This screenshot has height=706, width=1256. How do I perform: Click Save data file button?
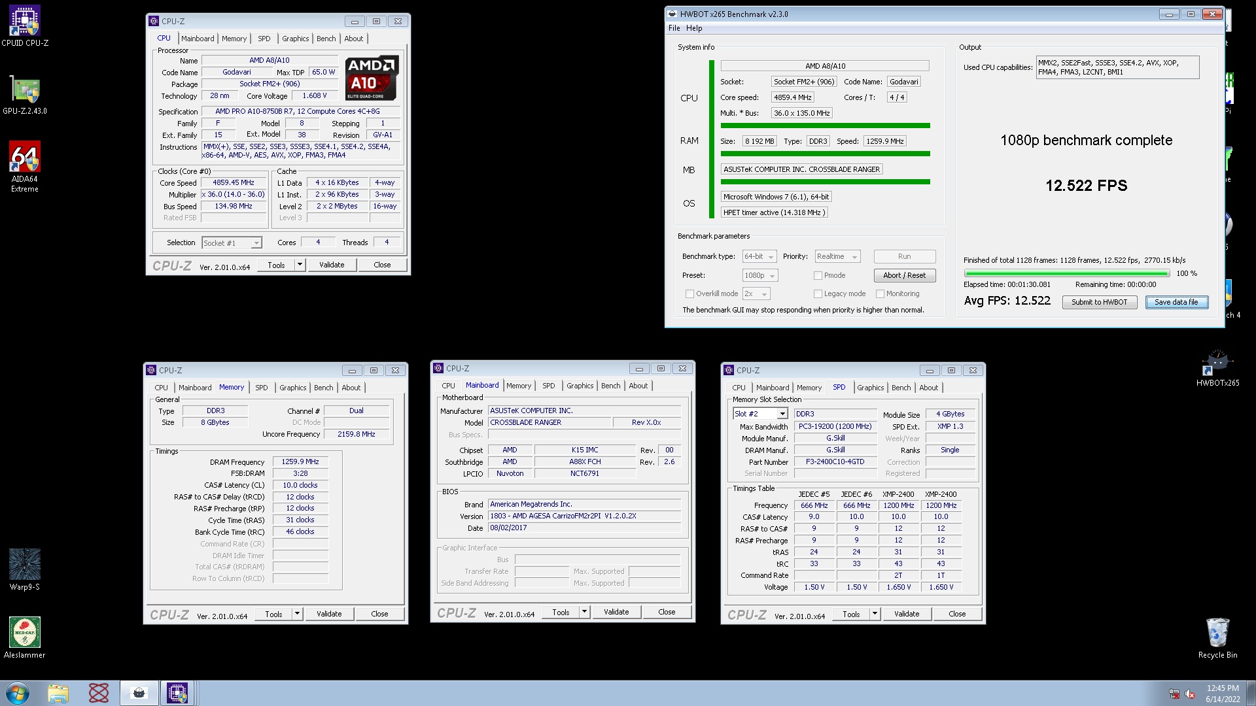click(x=1176, y=302)
